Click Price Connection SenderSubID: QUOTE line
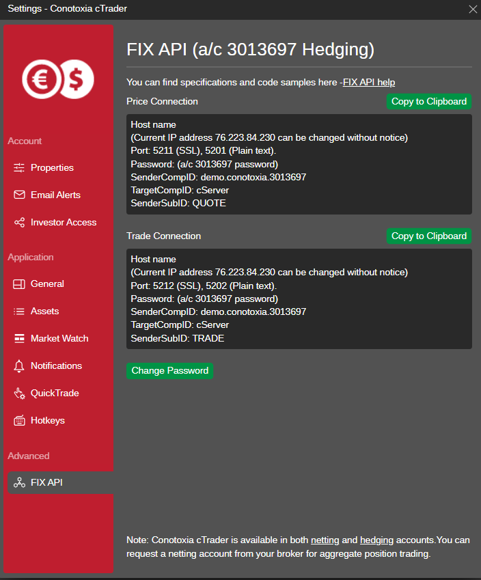The width and height of the screenshot is (481, 580). (178, 203)
